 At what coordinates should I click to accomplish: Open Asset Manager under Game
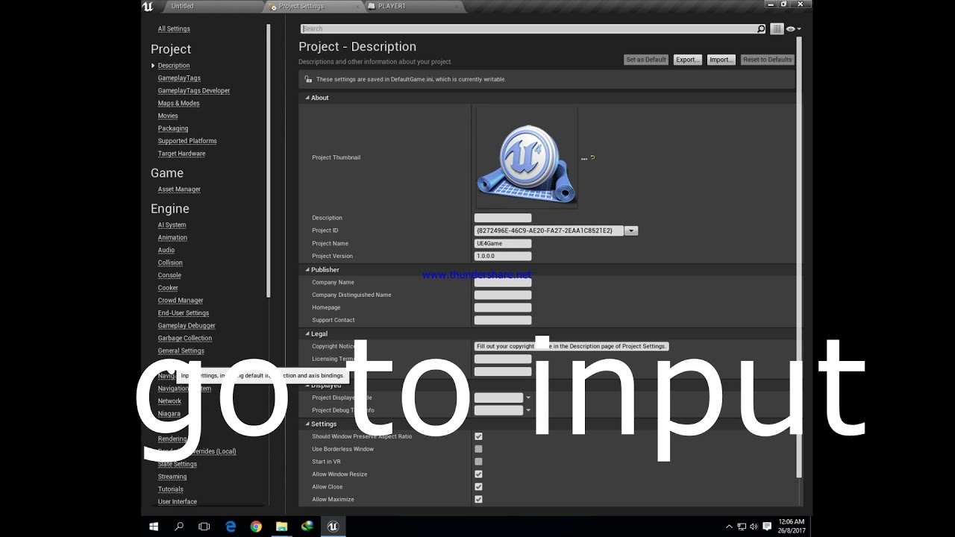click(179, 189)
